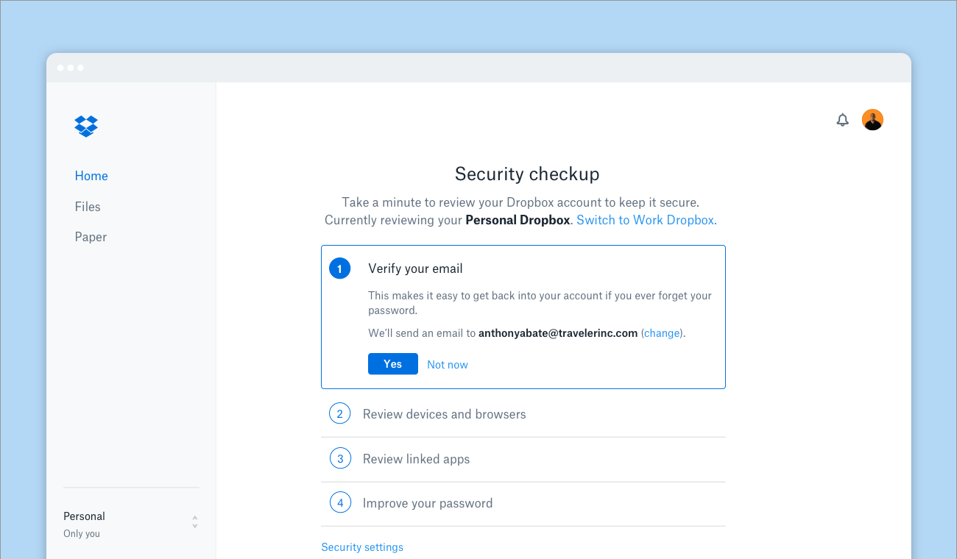
Task: Expand Review devices and browsers step
Action: click(x=444, y=414)
